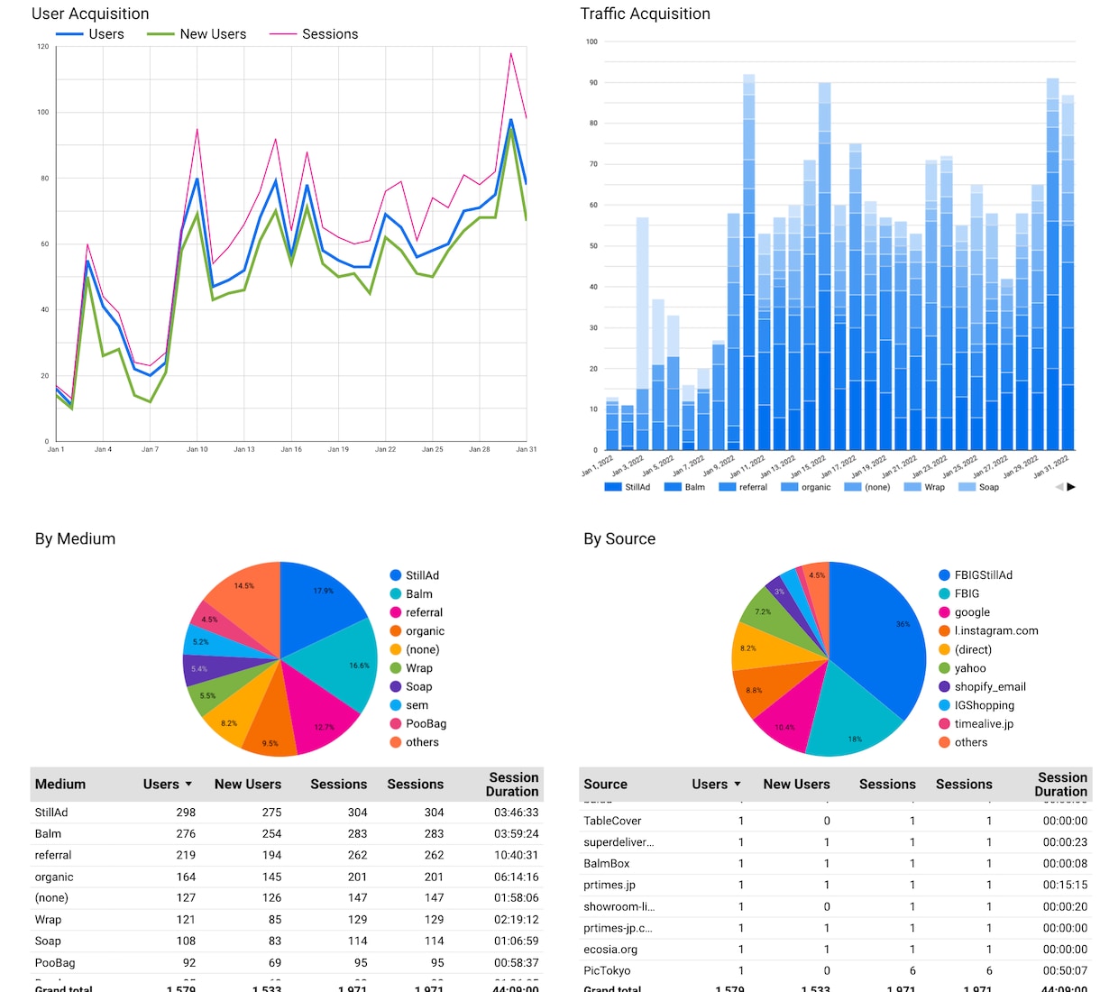
Task: Click FBIG dot in By Source legend
Action: coord(944,594)
